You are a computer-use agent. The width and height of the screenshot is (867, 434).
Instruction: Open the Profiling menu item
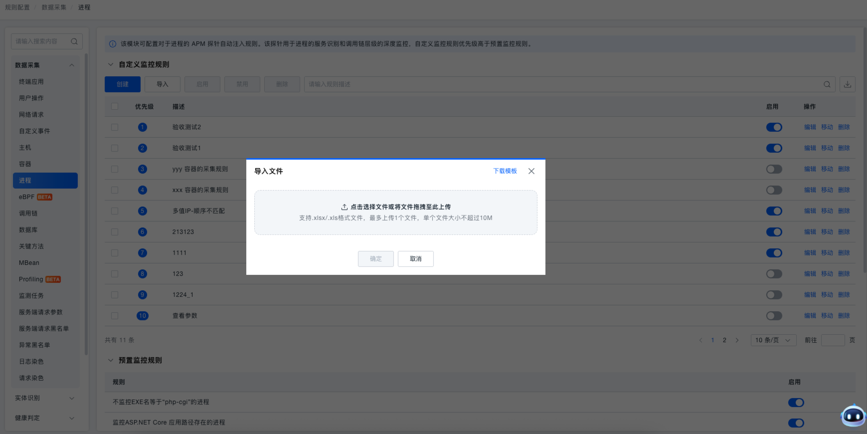point(31,279)
